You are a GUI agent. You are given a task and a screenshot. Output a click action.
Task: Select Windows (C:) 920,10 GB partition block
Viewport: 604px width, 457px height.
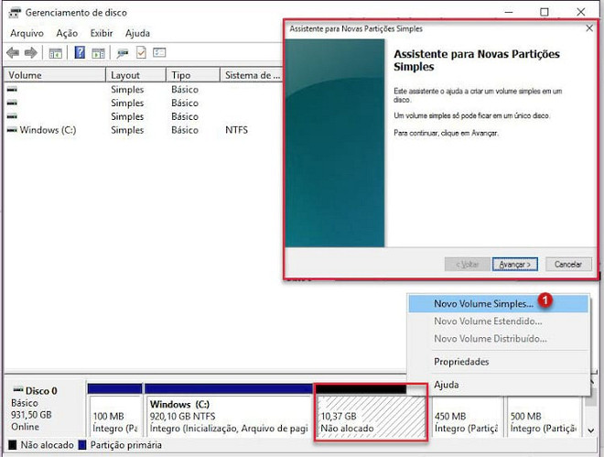[x=229, y=411]
